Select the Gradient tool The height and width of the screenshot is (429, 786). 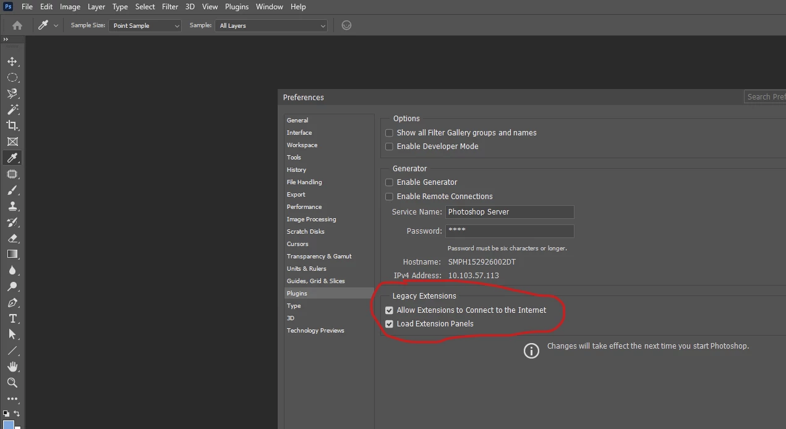tap(12, 254)
